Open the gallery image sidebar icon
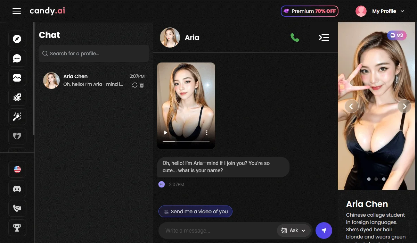The width and height of the screenshot is (417, 243). (x=17, y=78)
